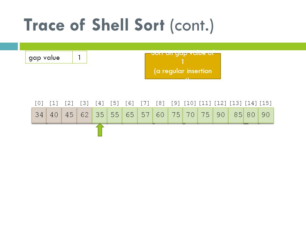Select the cell containing 40
Viewport: 306px width, 229px height.
(54, 115)
